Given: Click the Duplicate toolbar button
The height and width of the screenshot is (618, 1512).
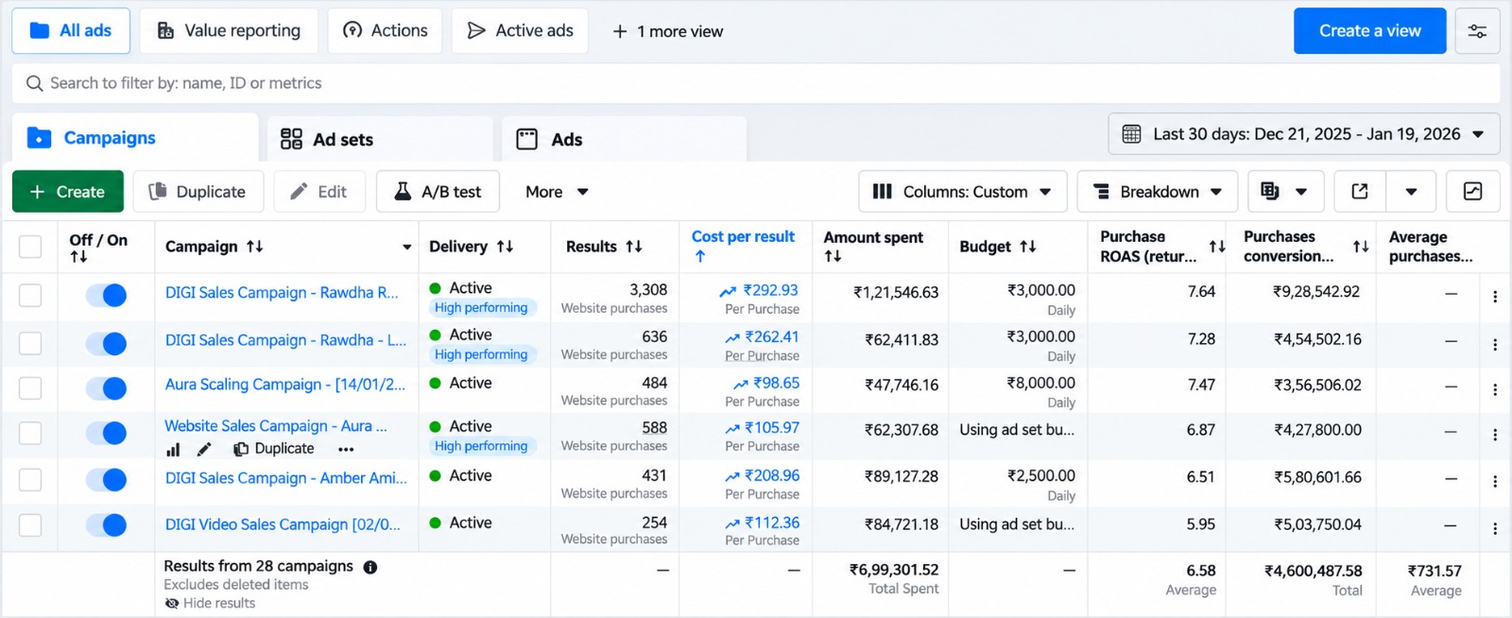Looking at the screenshot, I should coord(198,192).
